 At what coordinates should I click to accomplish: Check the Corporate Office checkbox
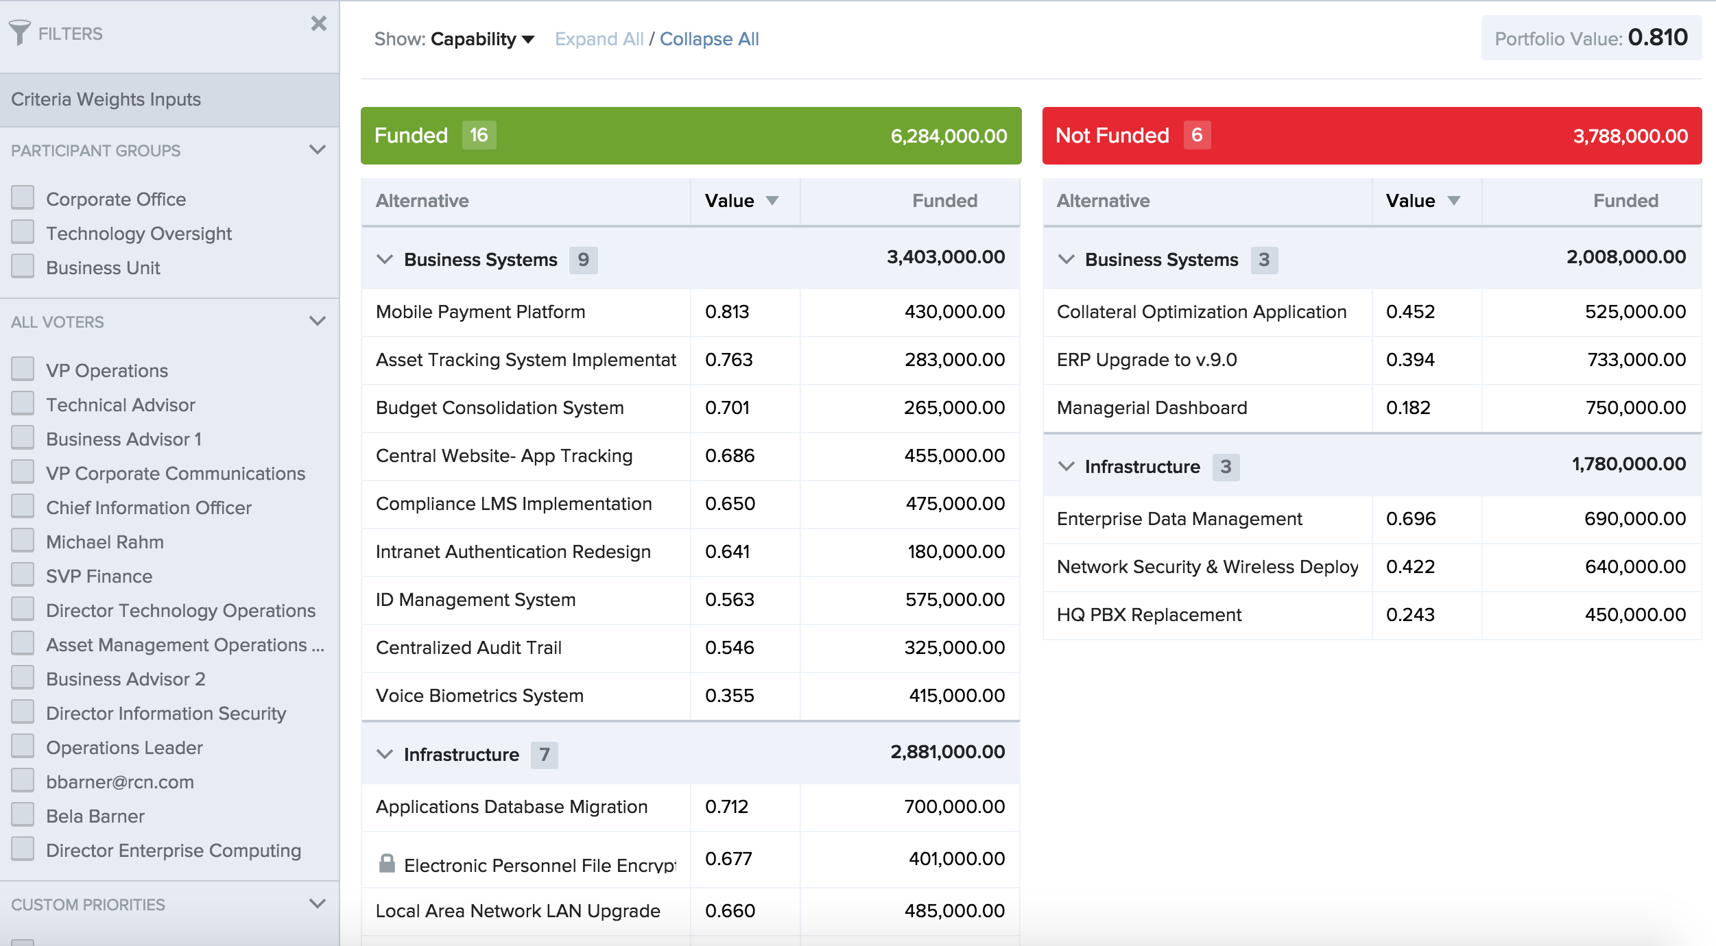pyautogui.click(x=23, y=198)
